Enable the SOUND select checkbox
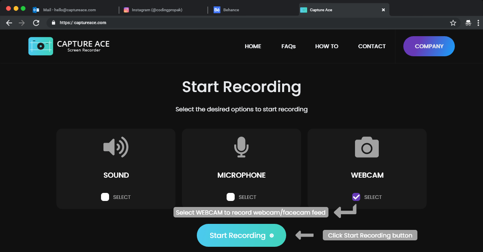The image size is (483, 252). 105,197
